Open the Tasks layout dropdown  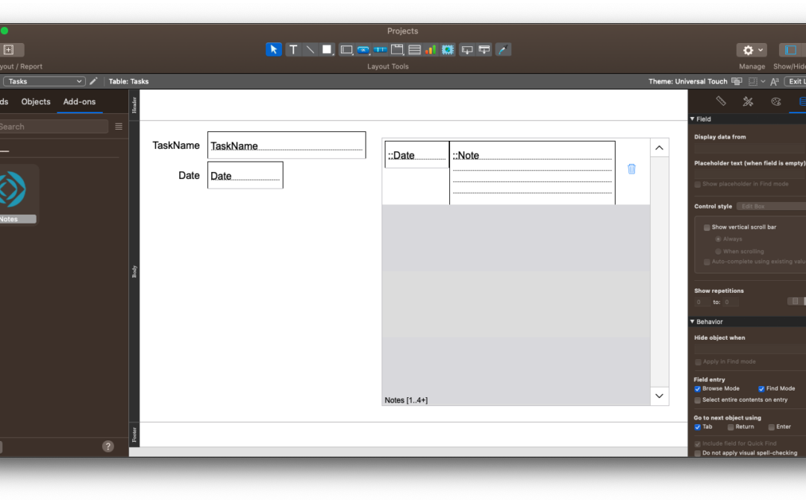point(43,81)
